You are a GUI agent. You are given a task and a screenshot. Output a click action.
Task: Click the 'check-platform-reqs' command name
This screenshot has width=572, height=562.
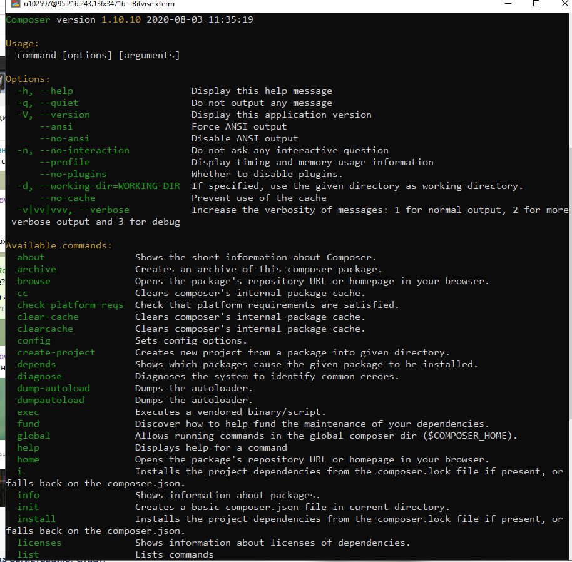70,305
